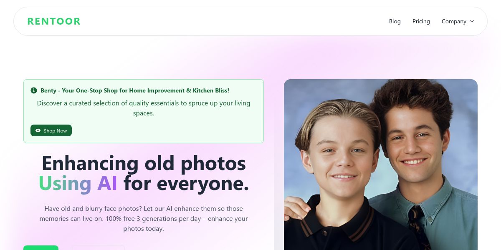Go to the Pricing page

tap(421, 21)
